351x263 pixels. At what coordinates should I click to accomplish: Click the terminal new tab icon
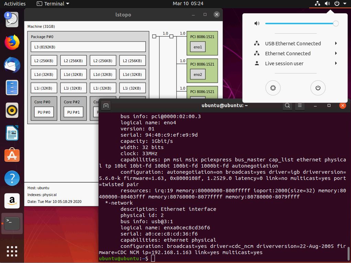(106, 106)
